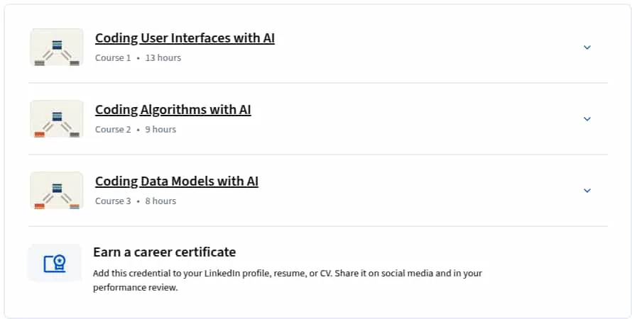Click the Earn a career certificate heading
The image size is (632, 319).
(x=165, y=252)
